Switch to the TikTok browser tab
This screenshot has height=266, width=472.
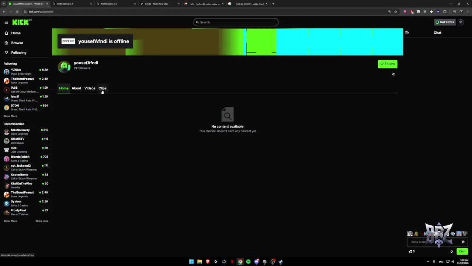click(160, 4)
